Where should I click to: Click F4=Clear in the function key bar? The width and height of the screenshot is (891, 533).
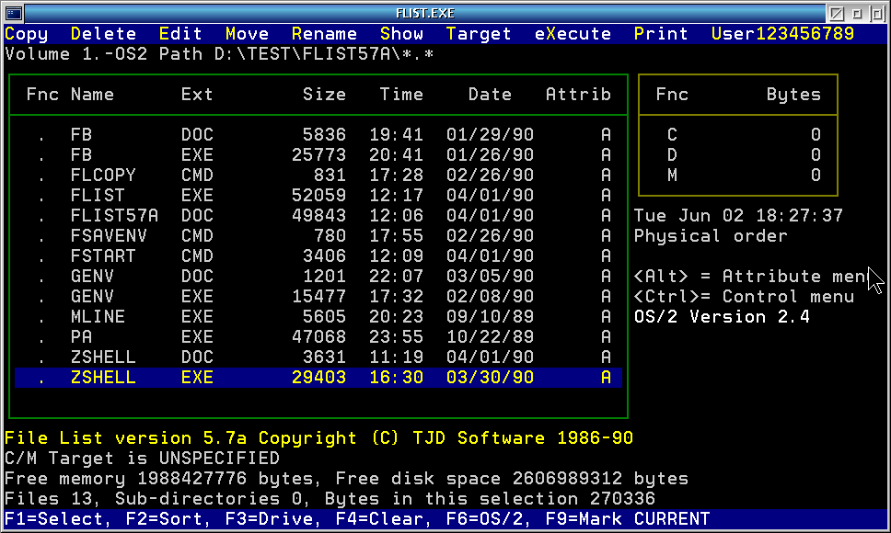point(379,519)
